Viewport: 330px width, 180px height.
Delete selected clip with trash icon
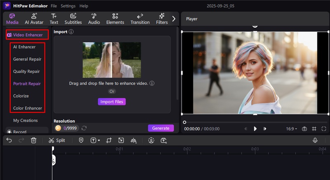[34, 140]
